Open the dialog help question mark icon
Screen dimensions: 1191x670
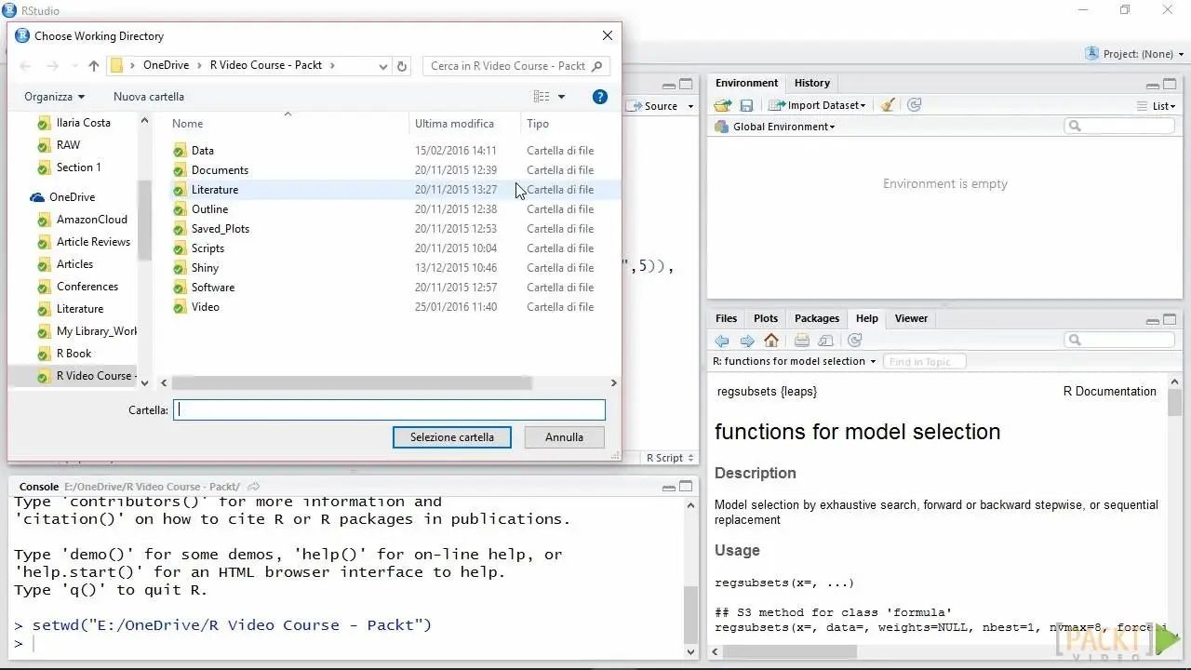pyautogui.click(x=600, y=97)
